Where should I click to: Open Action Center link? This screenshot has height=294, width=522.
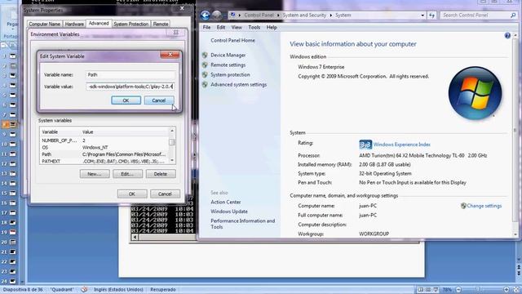point(226,202)
